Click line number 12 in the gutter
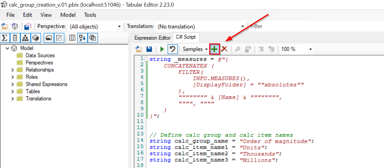Image resolution: width=384 pixels, height=168 pixels. click(140, 127)
